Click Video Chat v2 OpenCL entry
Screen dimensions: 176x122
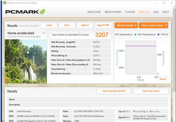pyautogui.click(x=149, y=118)
